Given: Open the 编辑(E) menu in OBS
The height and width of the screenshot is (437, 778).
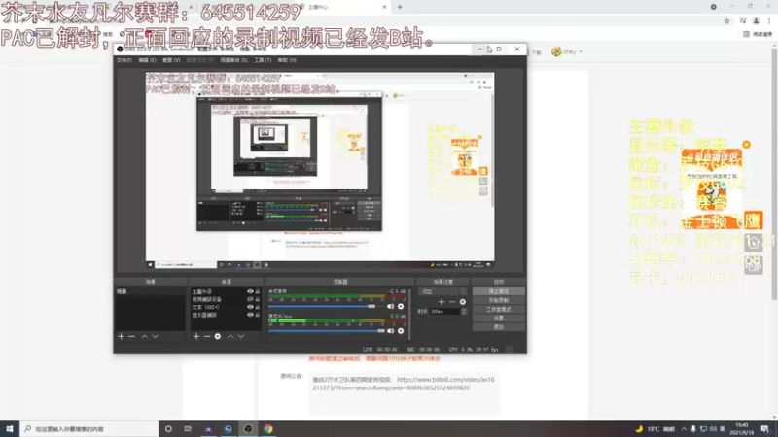Looking at the screenshot, I should click(x=147, y=60).
